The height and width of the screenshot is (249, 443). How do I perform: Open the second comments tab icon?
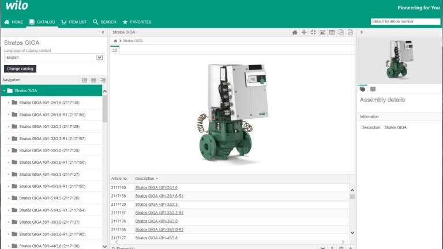(x=373, y=89)
